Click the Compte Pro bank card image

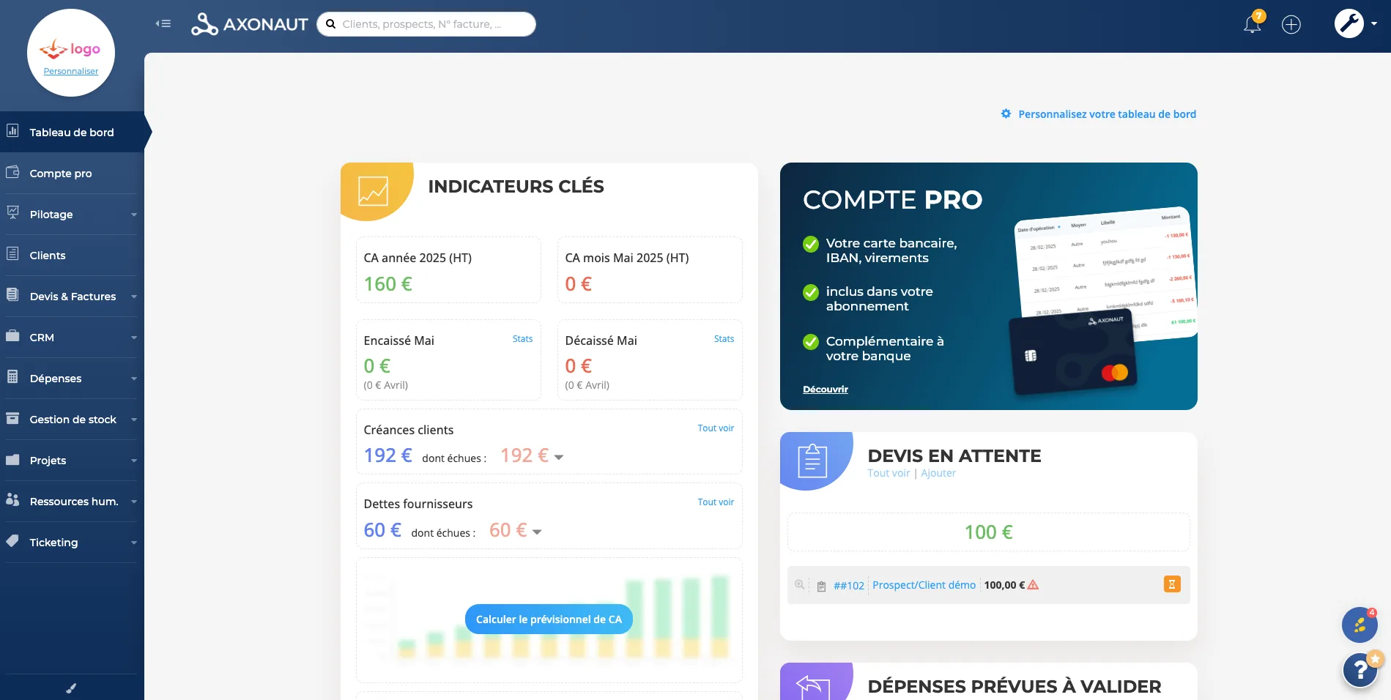point(1074,351)
